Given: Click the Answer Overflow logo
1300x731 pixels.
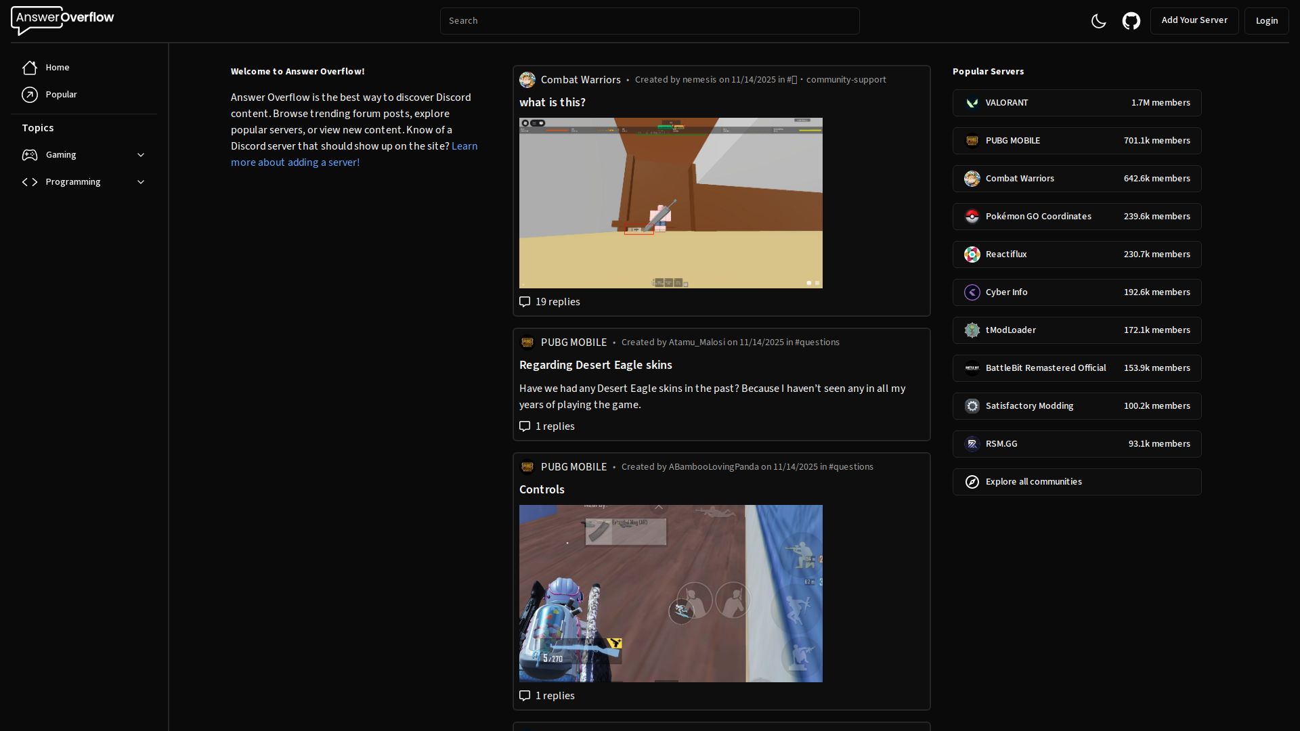Looking at the screenshot, I should 62,20.
